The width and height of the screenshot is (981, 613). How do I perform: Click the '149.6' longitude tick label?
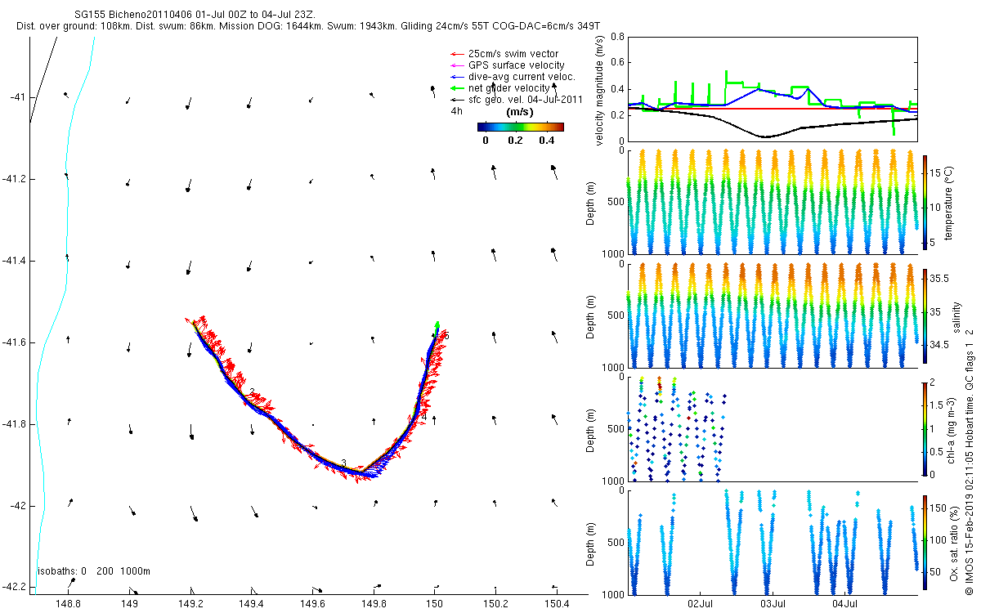[312, 603]
